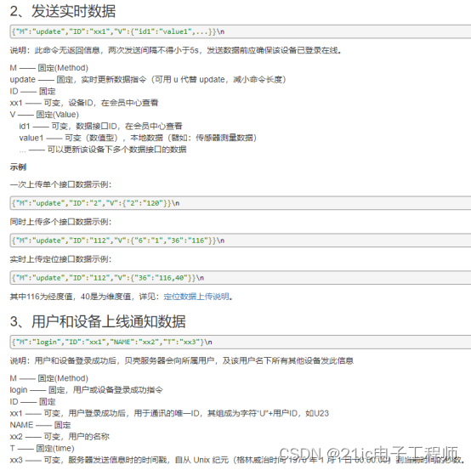Screen dimensions: 471x470
Task: Click the line value1 —— 可变（数值型）
Action: [x=138, y=138]
